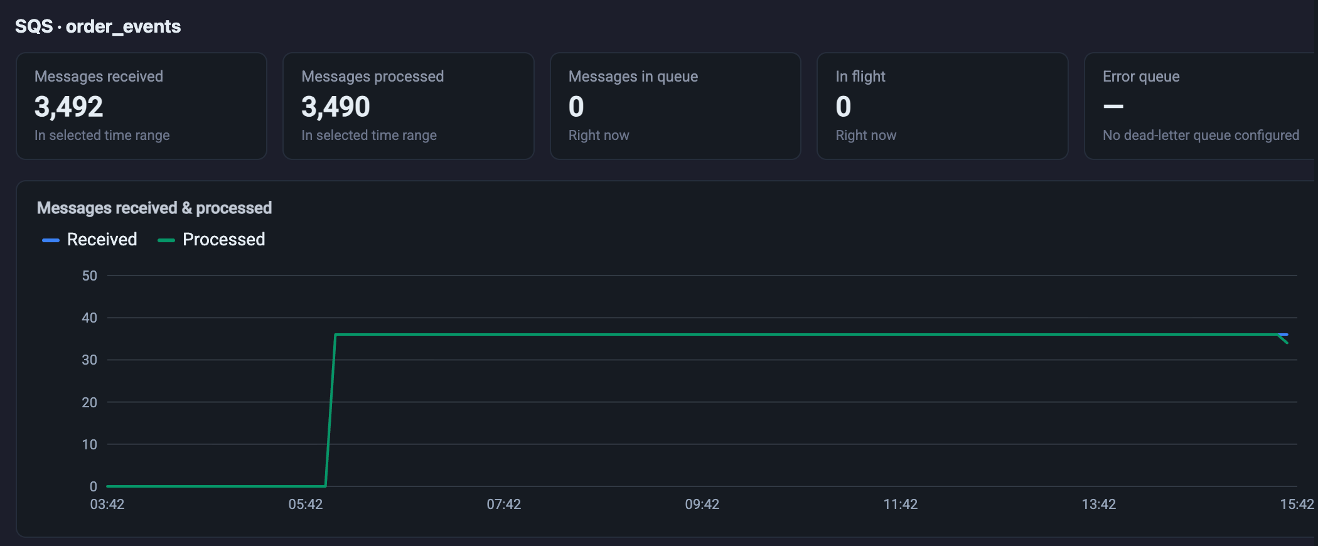This screenshot has width=1318, height=546.
Task: Click the 10 y-axis label
Action: [x=90, y=444]
